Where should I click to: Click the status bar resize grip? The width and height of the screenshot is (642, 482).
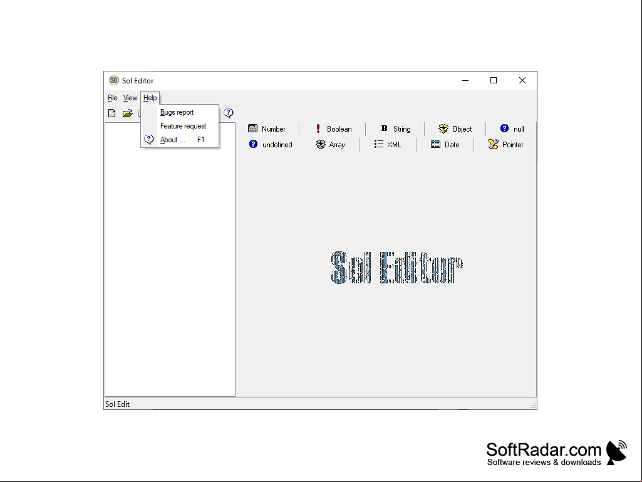[532, 406]
